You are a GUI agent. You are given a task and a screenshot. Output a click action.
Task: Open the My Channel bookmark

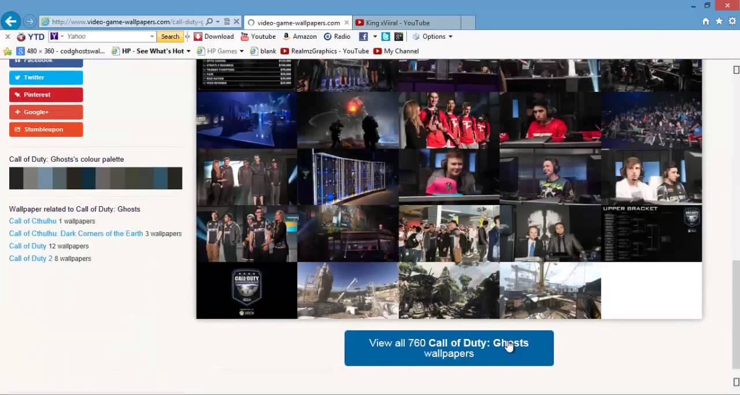click(396, 51)
